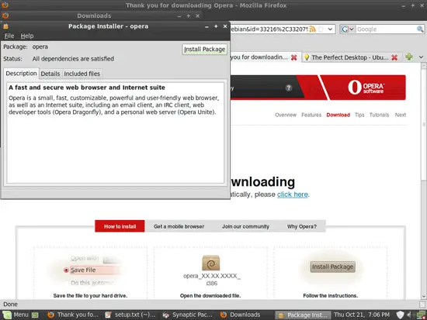Switch to the Details tab
Image resolution: width=427 pixels, height=320 pixels.
point(50,74)
